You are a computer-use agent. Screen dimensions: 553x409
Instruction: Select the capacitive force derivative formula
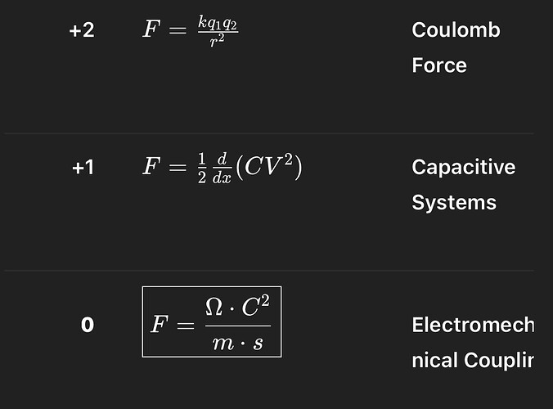point(223,168)
